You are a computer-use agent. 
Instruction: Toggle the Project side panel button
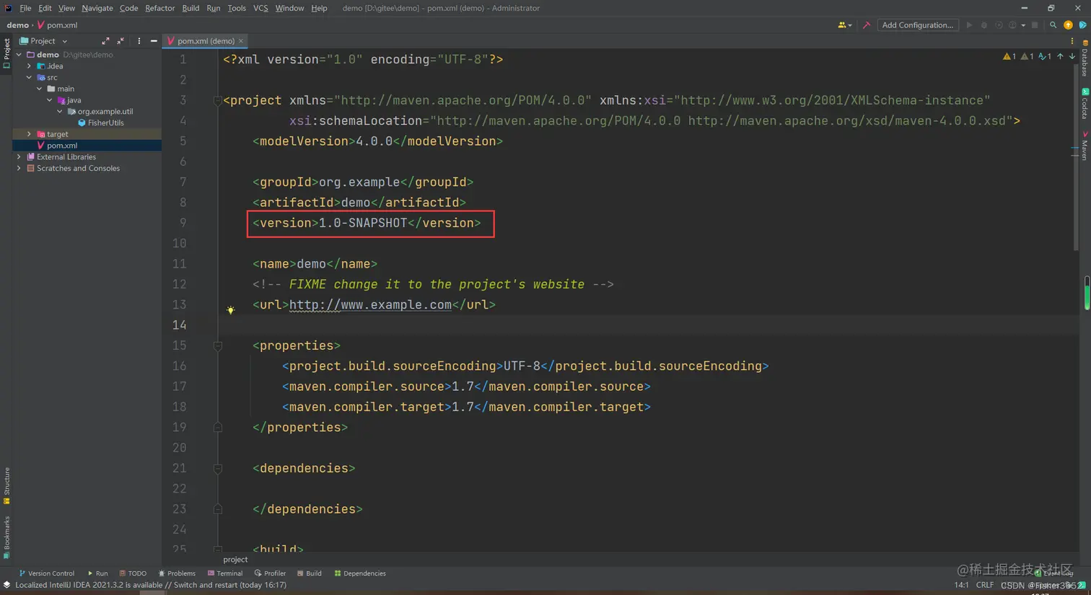[x=6, y=54]
